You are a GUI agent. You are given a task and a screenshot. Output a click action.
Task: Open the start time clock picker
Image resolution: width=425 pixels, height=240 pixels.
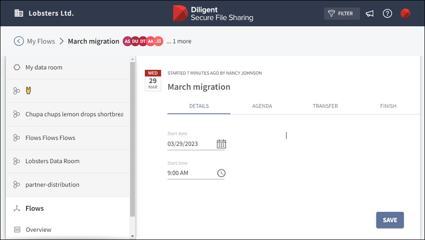(x=221, y=173)
